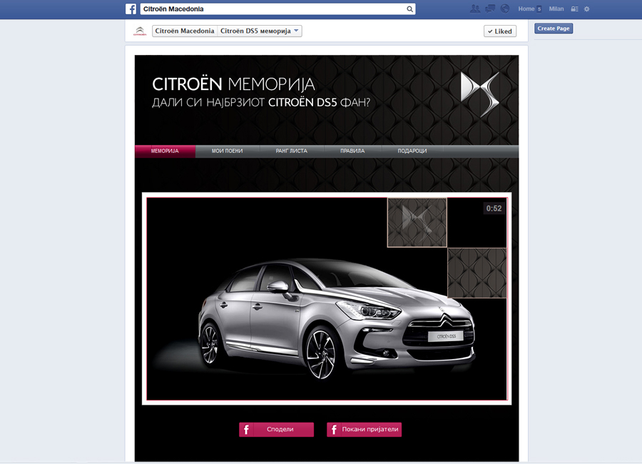Open the ПРАВИЛА tab
Viewport: 642px width, 464px height.
[352, 151]
